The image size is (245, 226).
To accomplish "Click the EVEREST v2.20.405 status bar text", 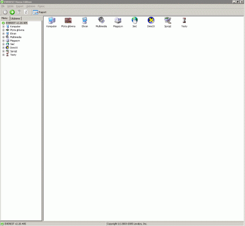I will pos(15,224).
